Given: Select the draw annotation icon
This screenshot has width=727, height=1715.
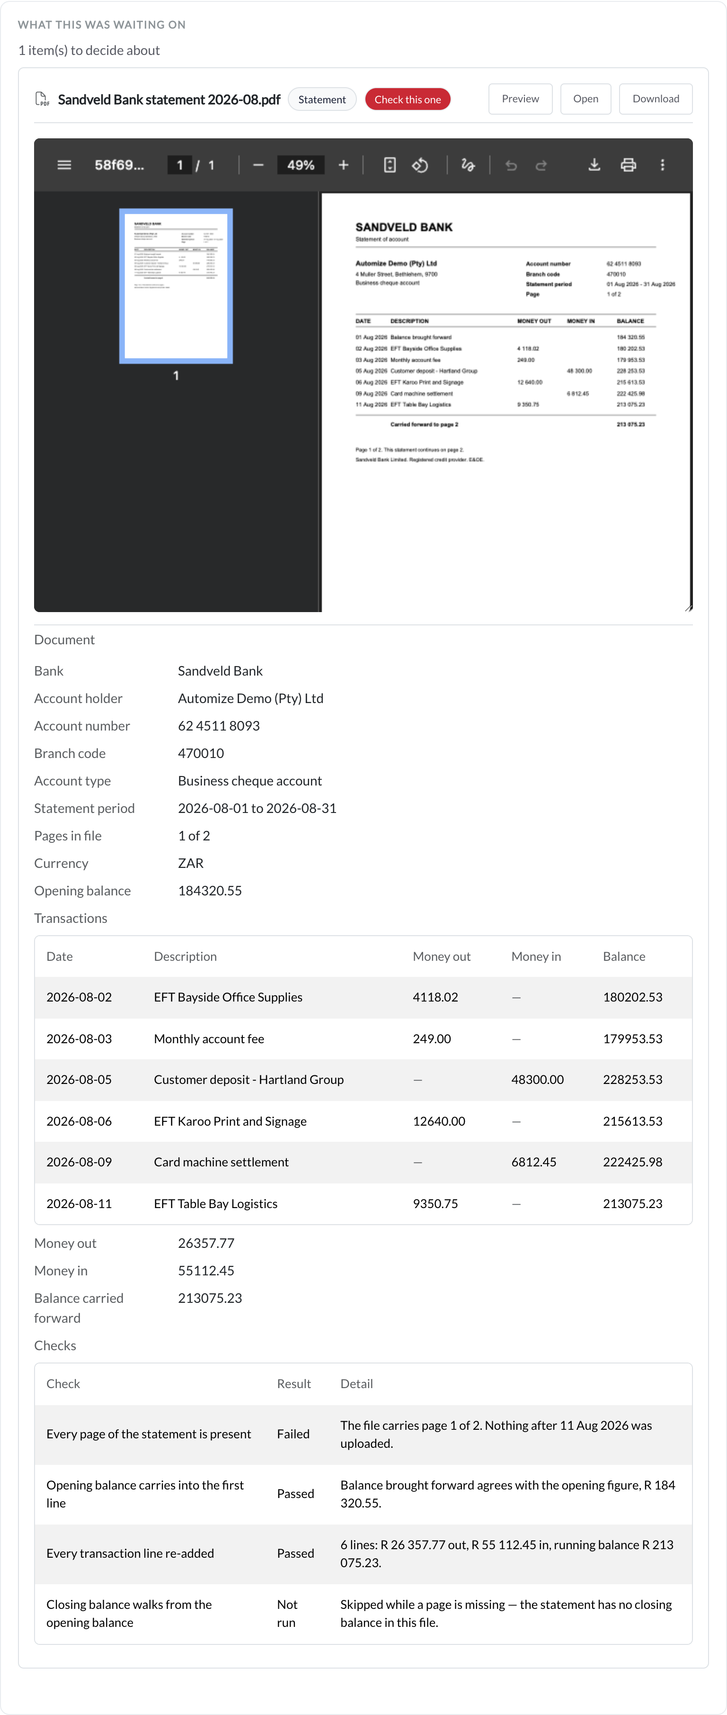Looking at the screenshot, I should [468, 165].
